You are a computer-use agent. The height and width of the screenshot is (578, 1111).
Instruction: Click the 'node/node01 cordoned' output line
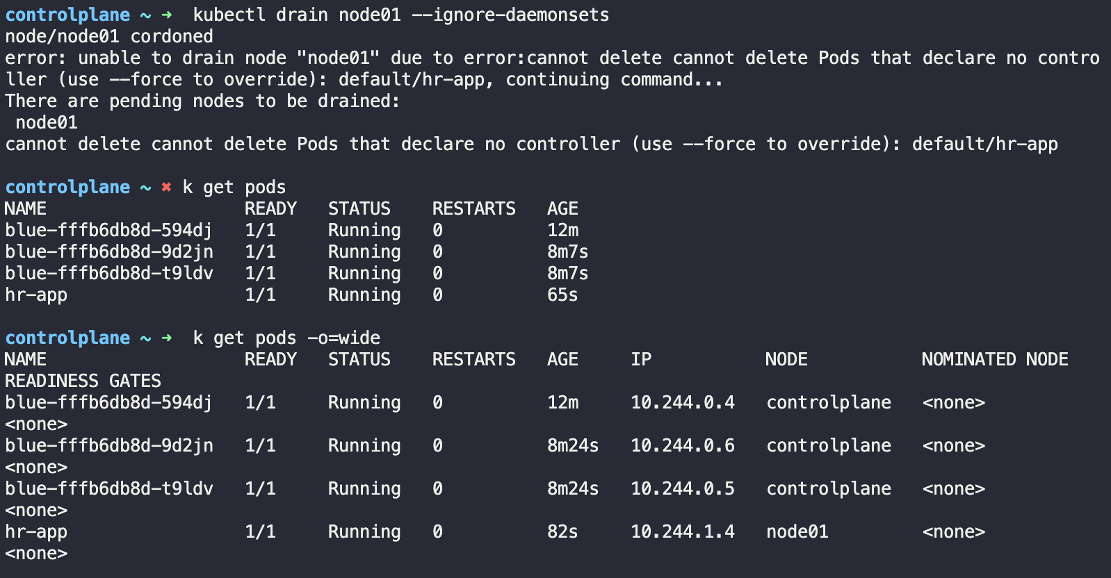pyautogui.click(x=109, y=36)
